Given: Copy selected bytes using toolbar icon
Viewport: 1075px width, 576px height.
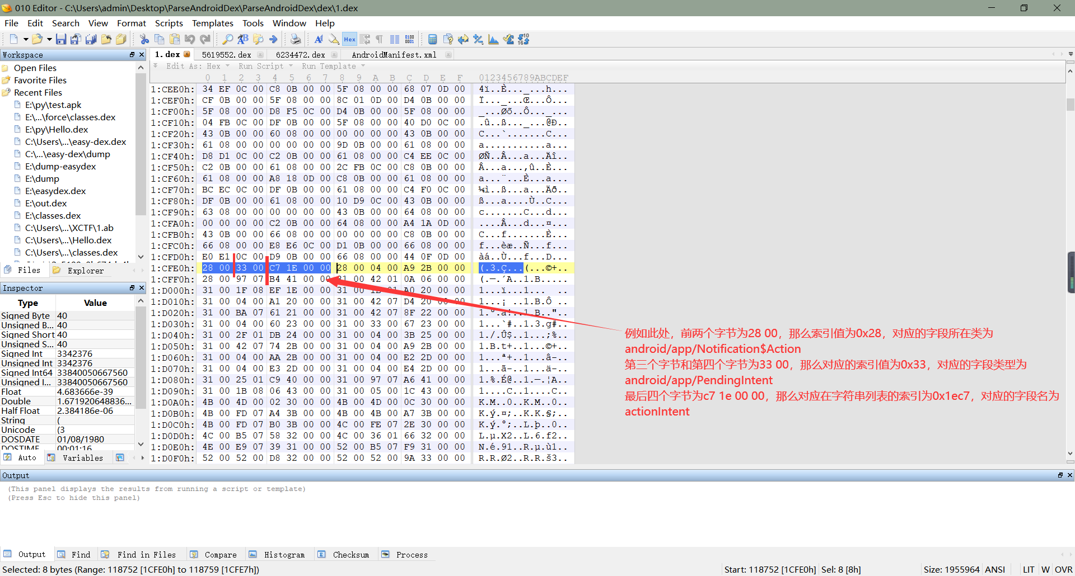Looking at the screenshot, I should pos(160,39).
